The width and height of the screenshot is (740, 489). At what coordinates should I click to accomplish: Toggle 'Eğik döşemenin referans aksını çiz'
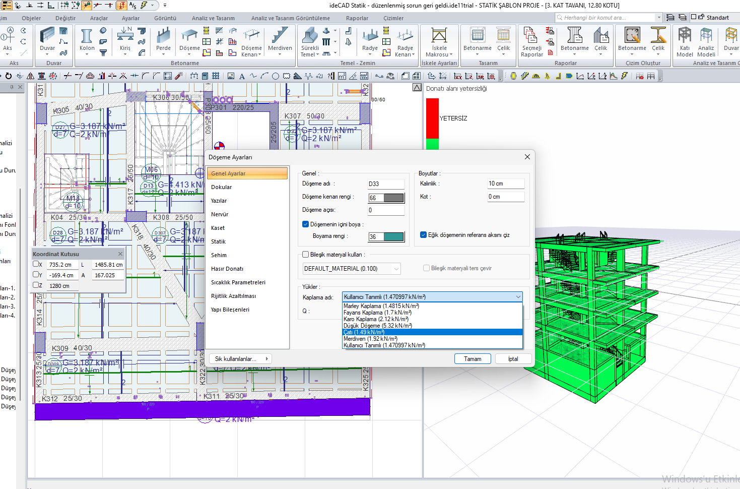point(423,235)
